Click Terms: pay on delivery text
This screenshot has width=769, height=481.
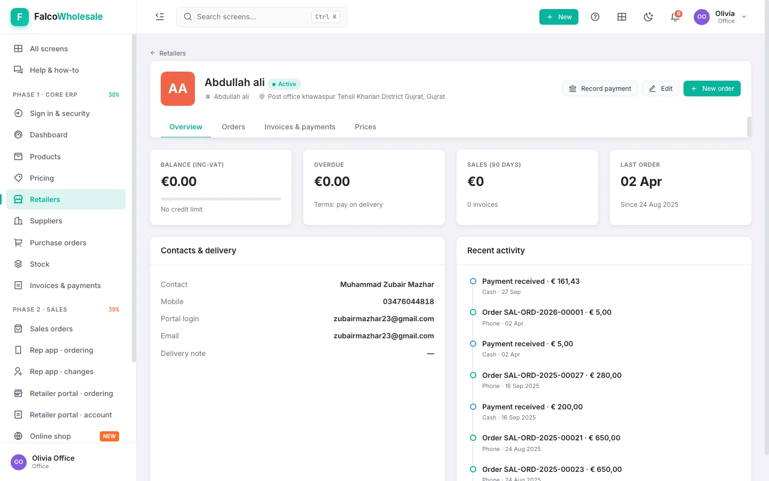point(348,205)
